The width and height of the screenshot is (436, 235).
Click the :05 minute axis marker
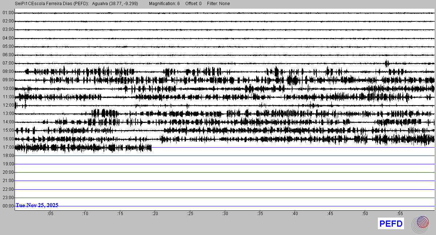(x=50, y=214)
